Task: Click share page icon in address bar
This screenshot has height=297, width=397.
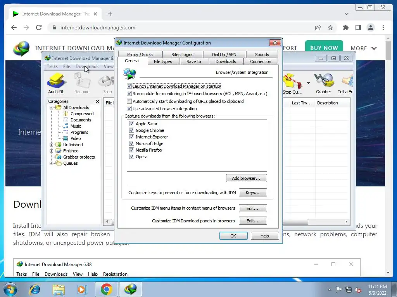Action: coord(318,27)
